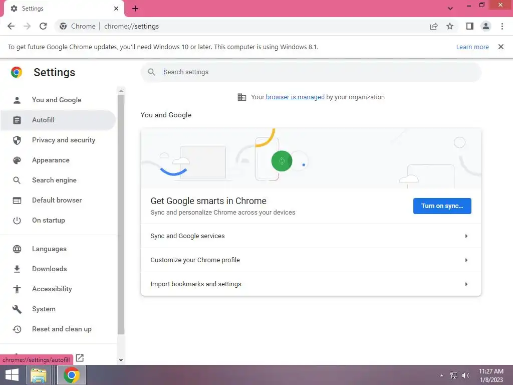Open the Windows Start button
513x385 pixels.
(x=12, y=375)
